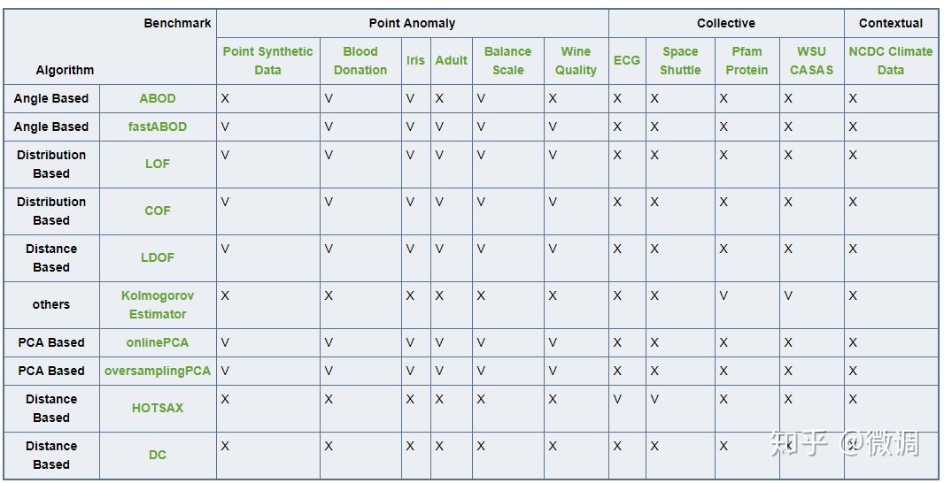Open the COF algorithm link
The width and height of the screenshot is (944, 483).
tap(158, 211)
